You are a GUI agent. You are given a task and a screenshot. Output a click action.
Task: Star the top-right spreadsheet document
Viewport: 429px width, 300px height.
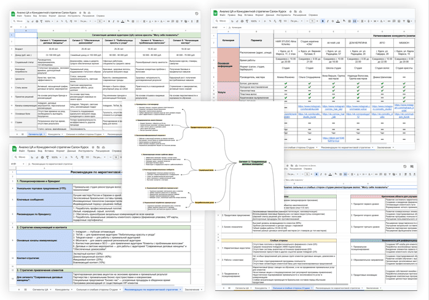point(291,12)
